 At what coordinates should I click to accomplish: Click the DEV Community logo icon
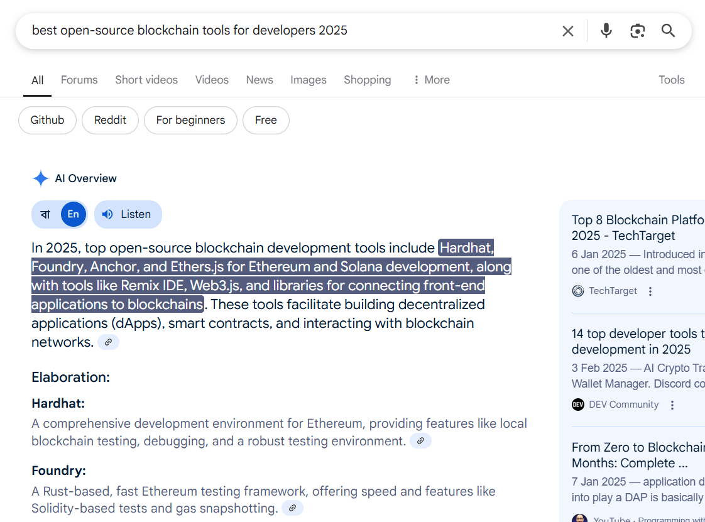pyautogui.click(x=577, y=405)
